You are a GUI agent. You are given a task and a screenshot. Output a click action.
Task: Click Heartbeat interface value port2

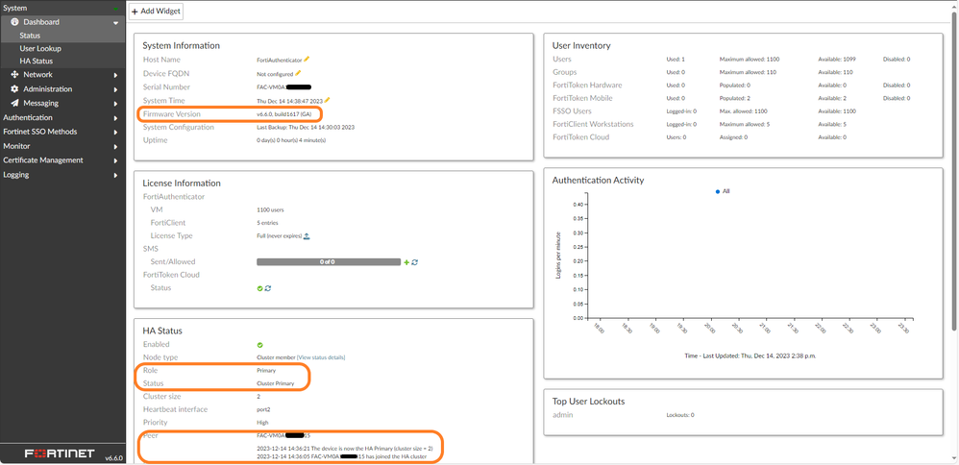click(x=263, y=409)
